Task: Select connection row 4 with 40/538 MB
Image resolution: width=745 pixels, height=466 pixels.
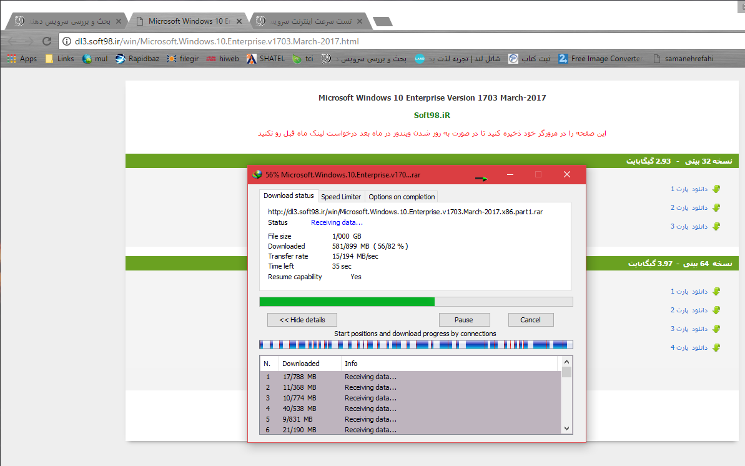Action: 410,409
